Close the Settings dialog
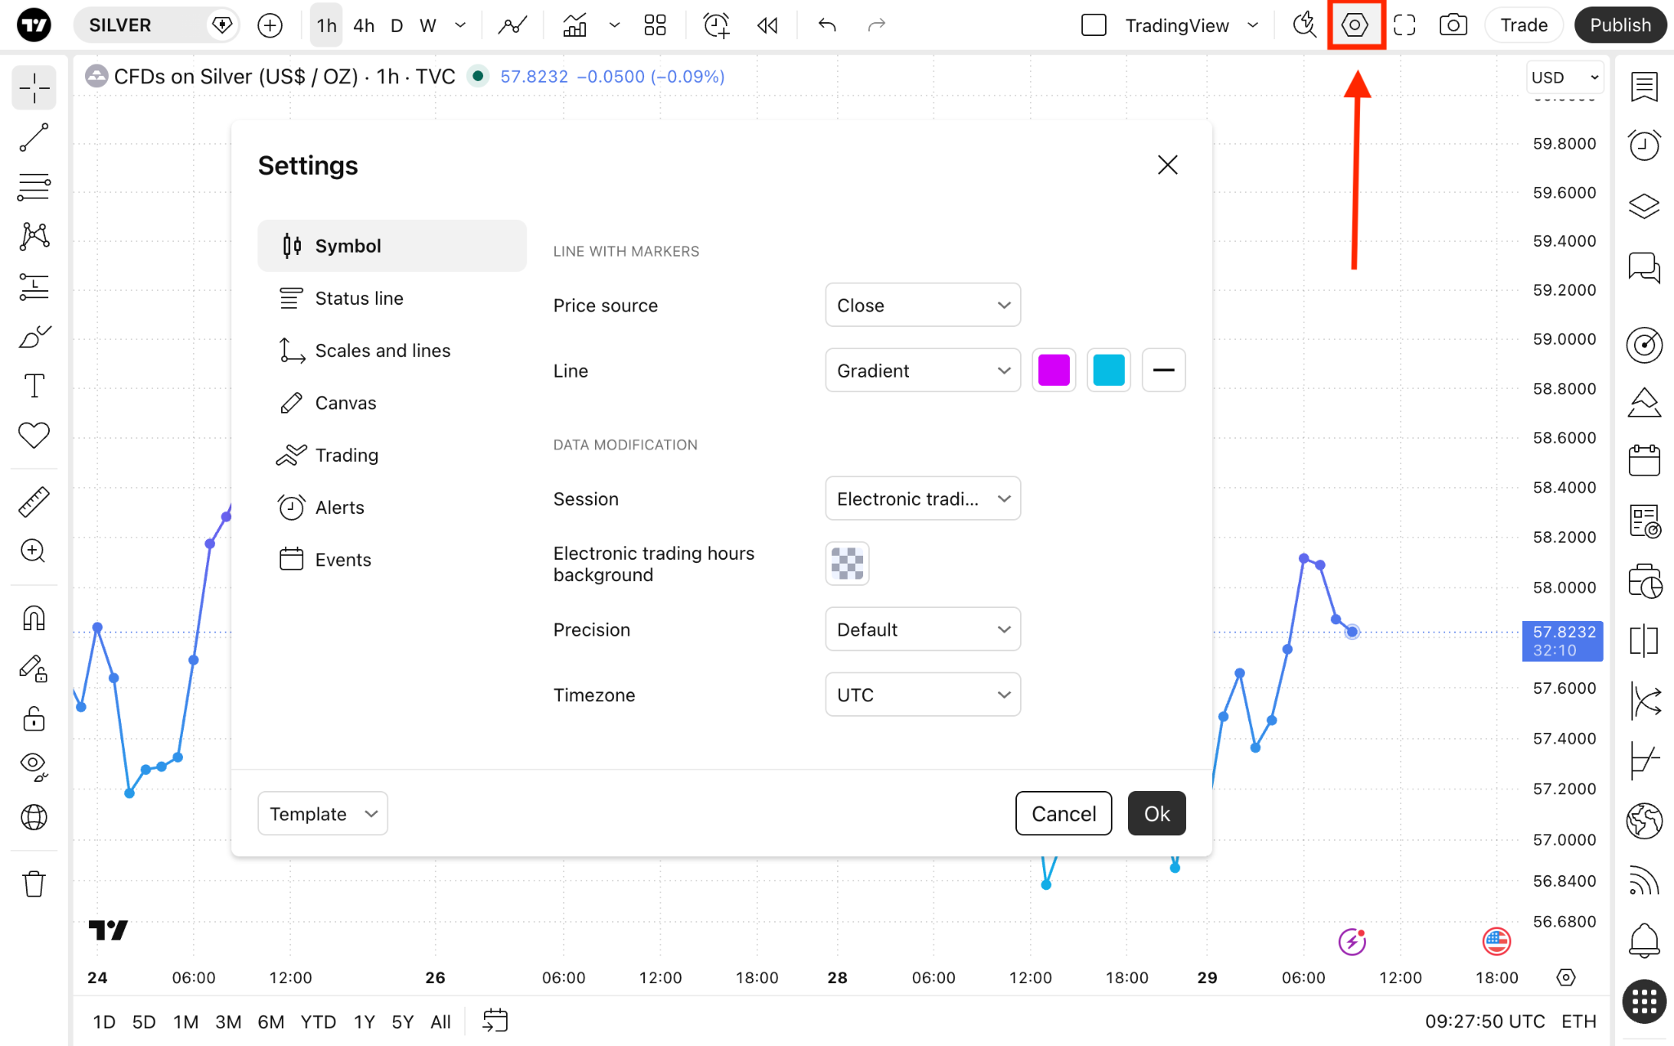Image resolution: width=1674 pixels, height=1046 pixels. (x=1167, y=165)
